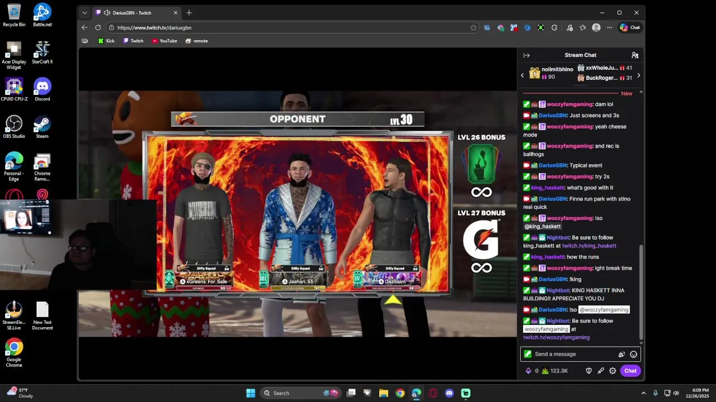The width and height of the screenshot is (716, 402).
Task: Open the Bits icon showing 0
Action: pyautogui.click(x=531, y=371)
